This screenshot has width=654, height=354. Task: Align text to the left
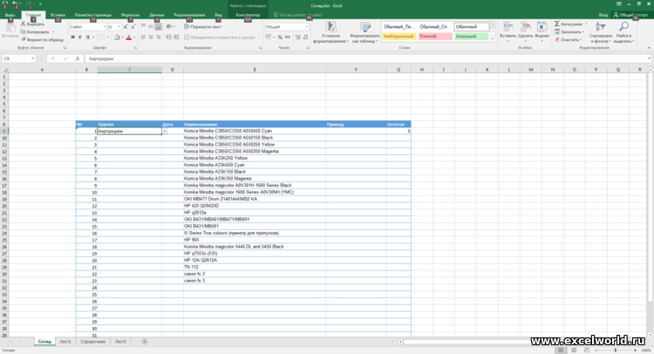coord(143,37)
